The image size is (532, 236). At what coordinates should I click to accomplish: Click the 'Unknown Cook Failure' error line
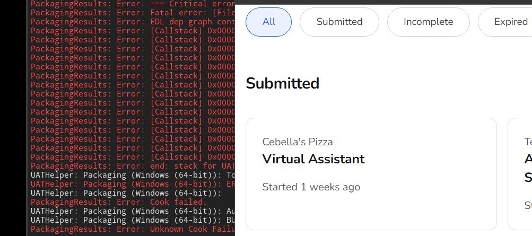[x=133, y=229]
